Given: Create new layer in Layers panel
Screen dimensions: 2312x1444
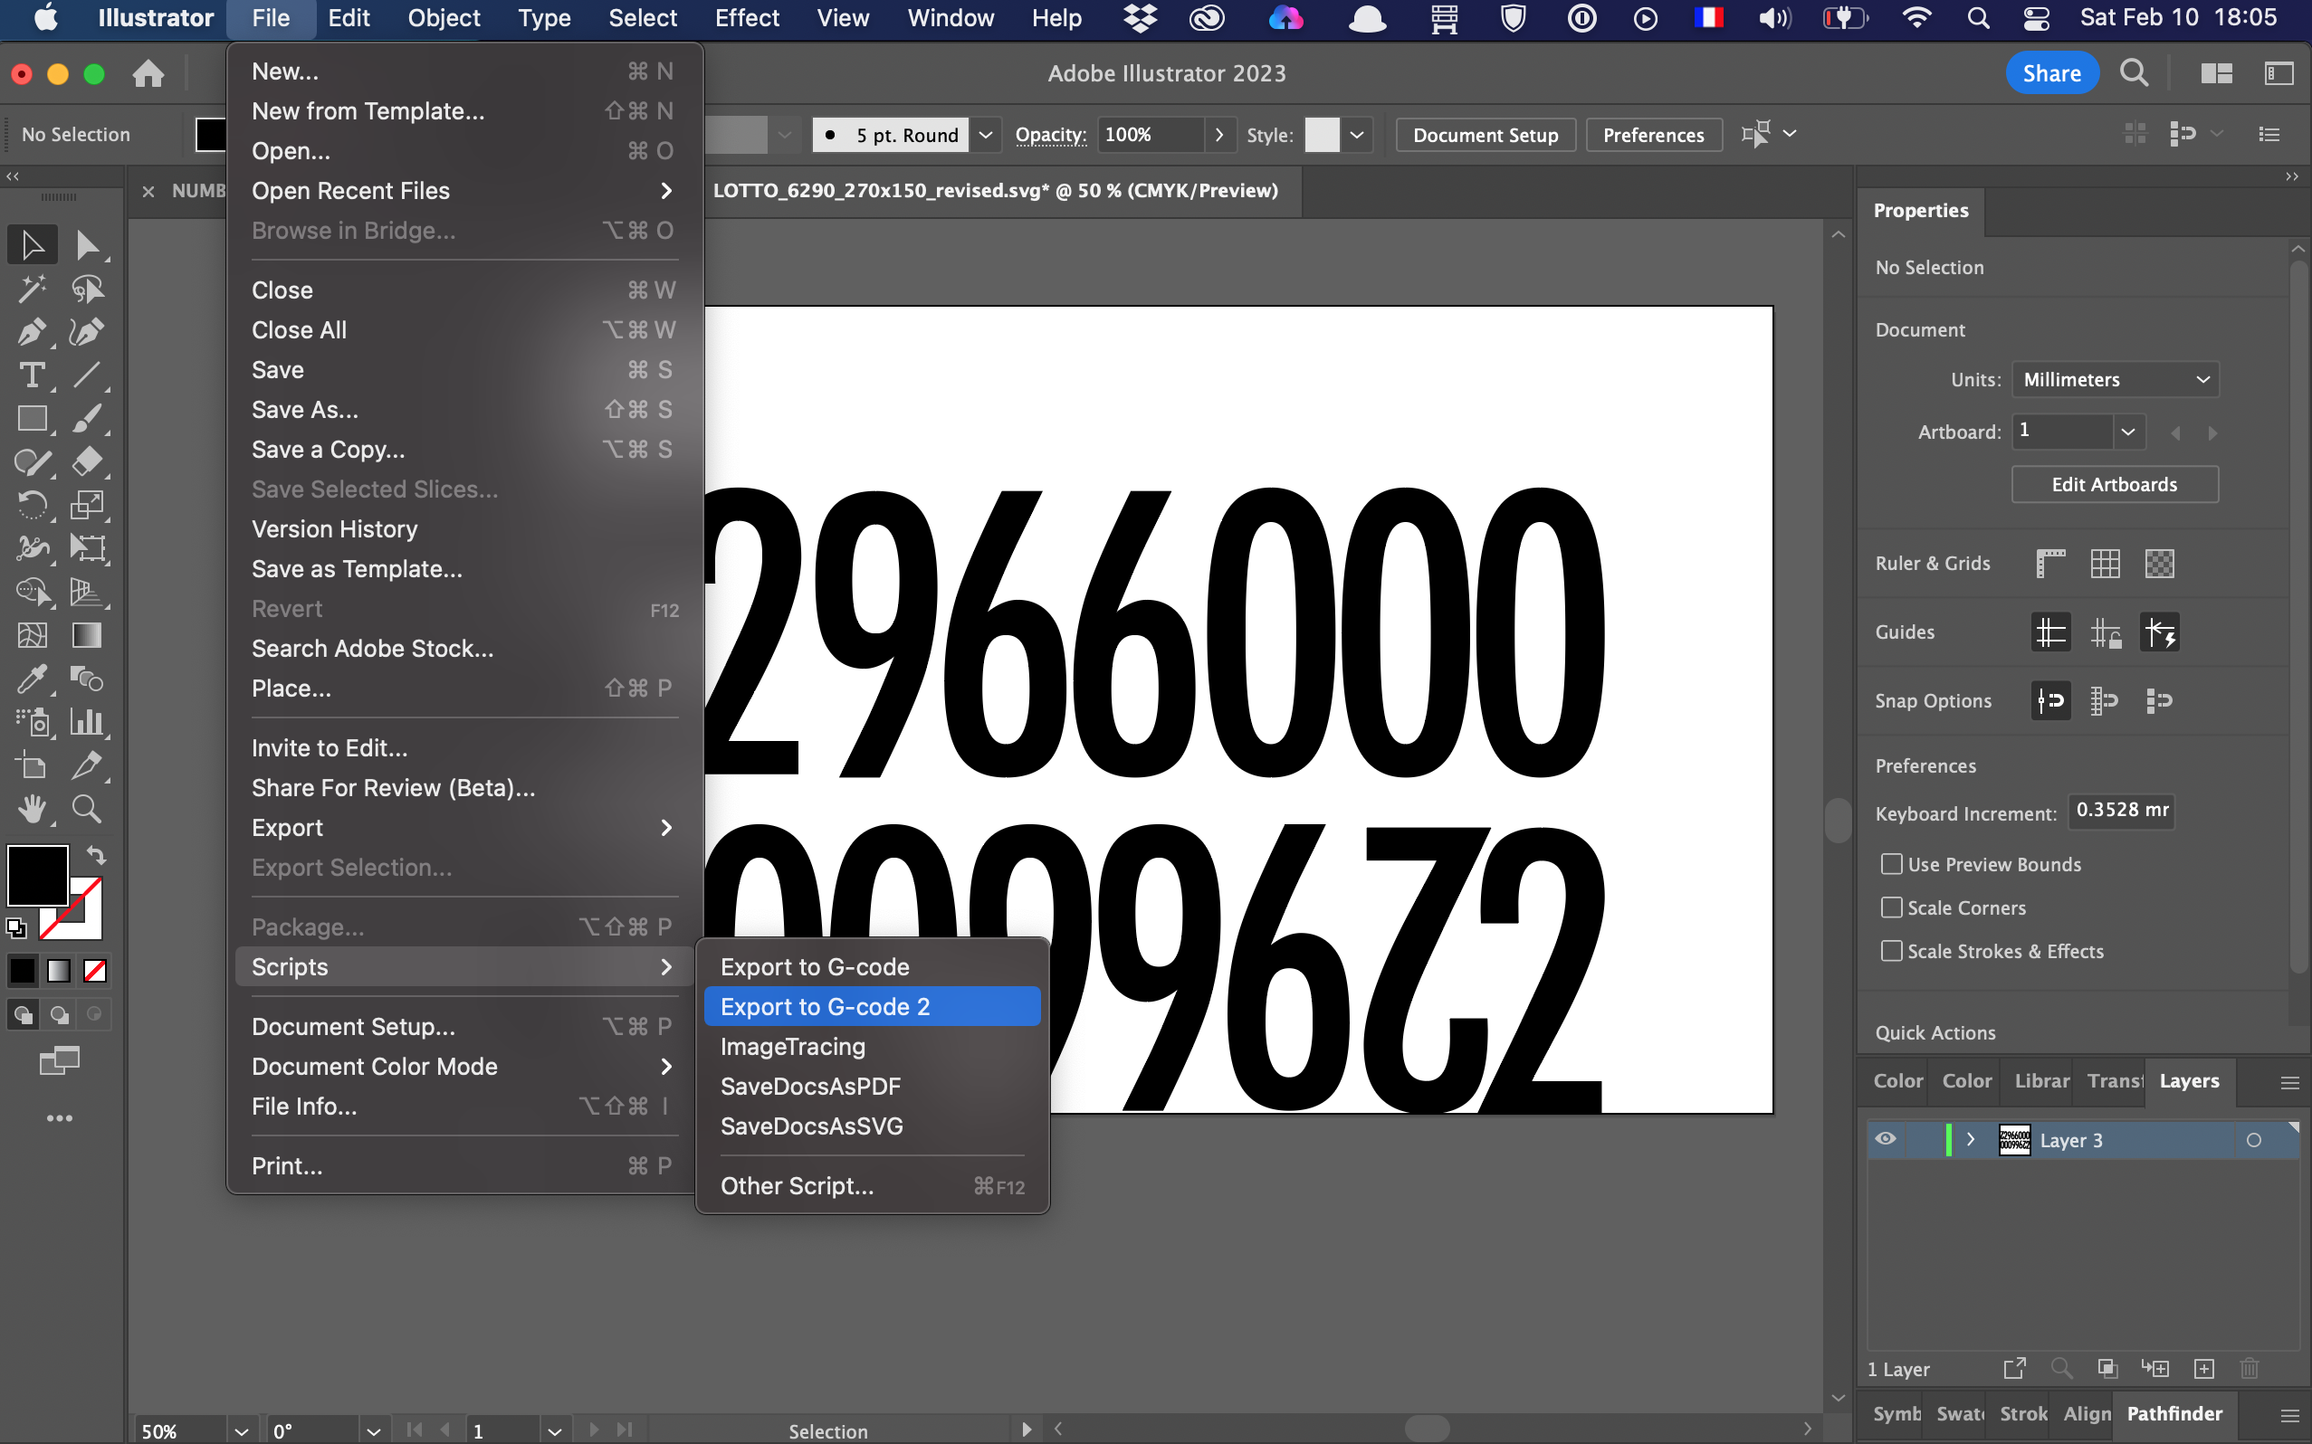Looking at the screenshot, I should [x=2204, y=1369].
